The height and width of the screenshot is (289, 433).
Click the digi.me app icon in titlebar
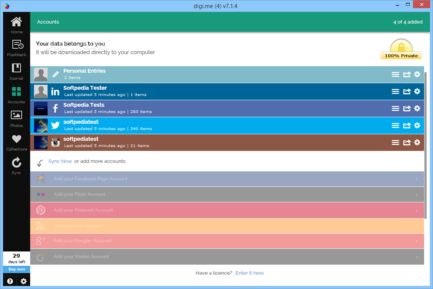point(7,6)
